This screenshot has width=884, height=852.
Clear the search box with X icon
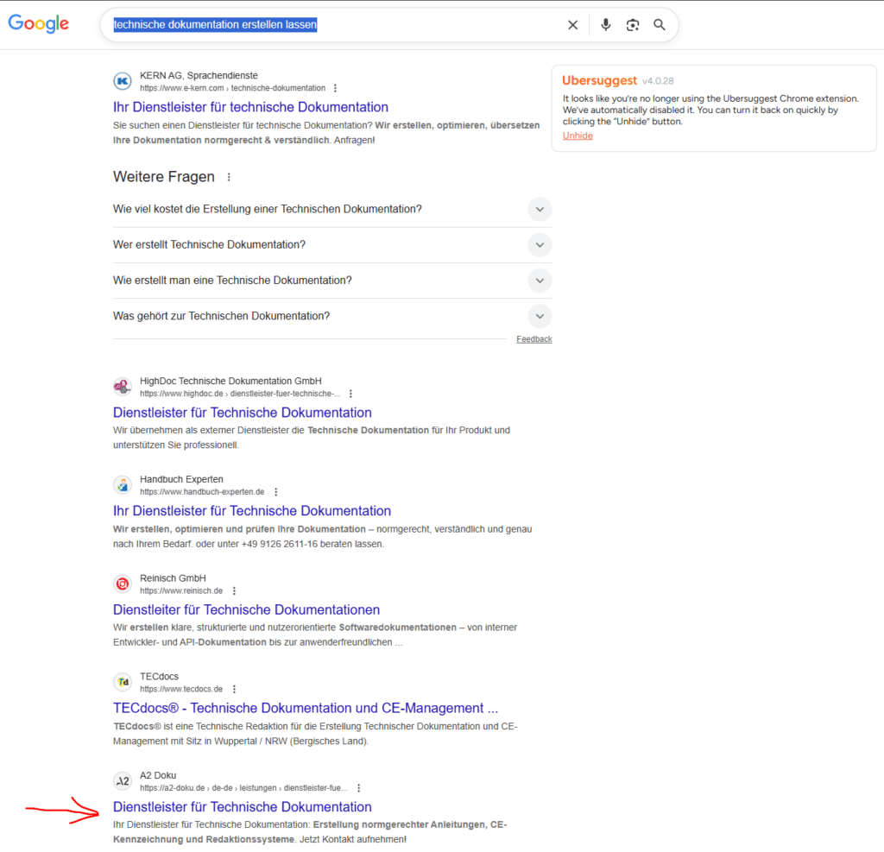(x=572, y=25)
